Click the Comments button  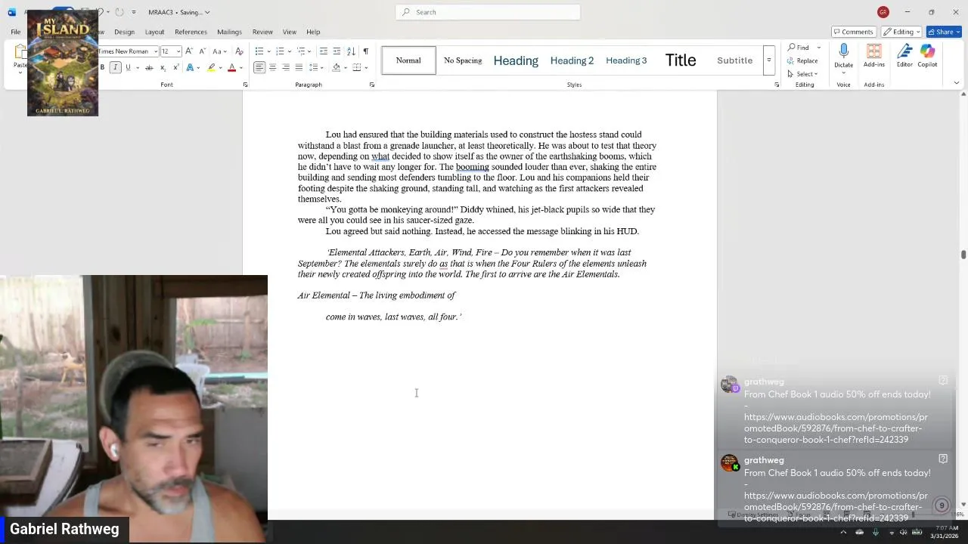[853, 32]
